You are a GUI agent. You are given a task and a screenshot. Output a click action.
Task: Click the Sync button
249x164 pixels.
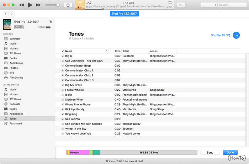(210, 152)
